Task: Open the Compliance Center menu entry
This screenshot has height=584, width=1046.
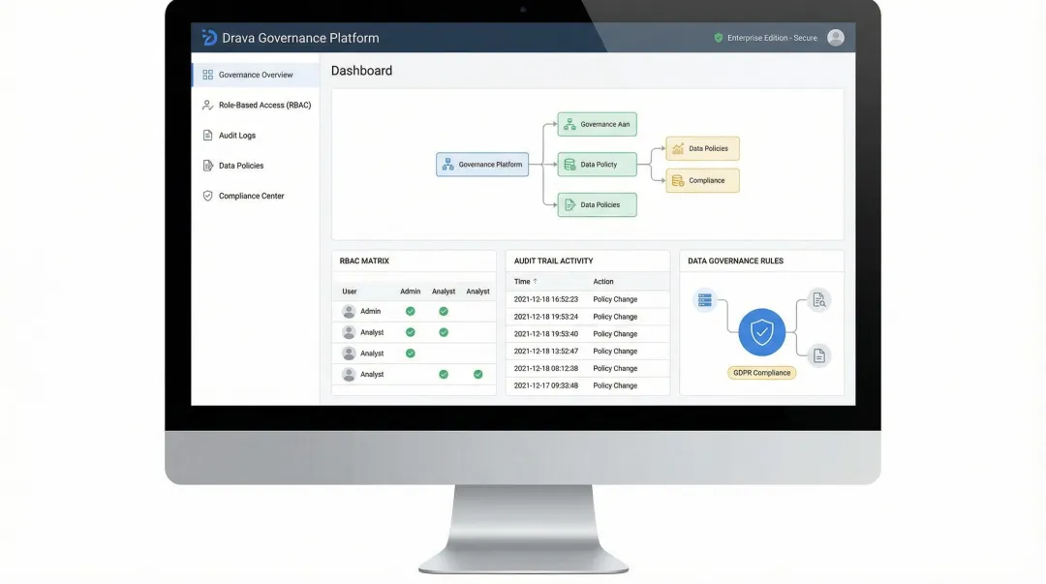Action: 254,196
